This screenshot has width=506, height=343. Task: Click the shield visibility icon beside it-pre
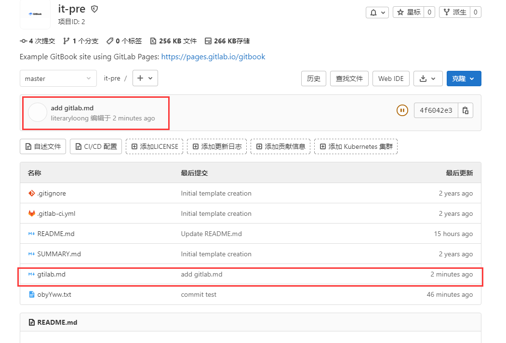(94, 9)
